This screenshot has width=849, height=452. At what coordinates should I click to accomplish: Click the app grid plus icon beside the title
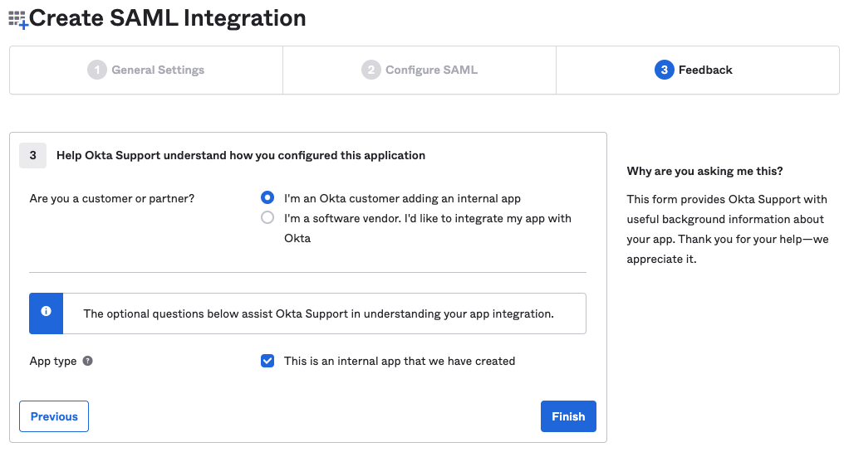pos(18,20)
